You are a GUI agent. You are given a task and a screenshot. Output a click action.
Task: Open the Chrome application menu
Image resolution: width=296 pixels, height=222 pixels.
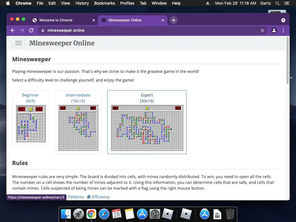tap(23, 3)
